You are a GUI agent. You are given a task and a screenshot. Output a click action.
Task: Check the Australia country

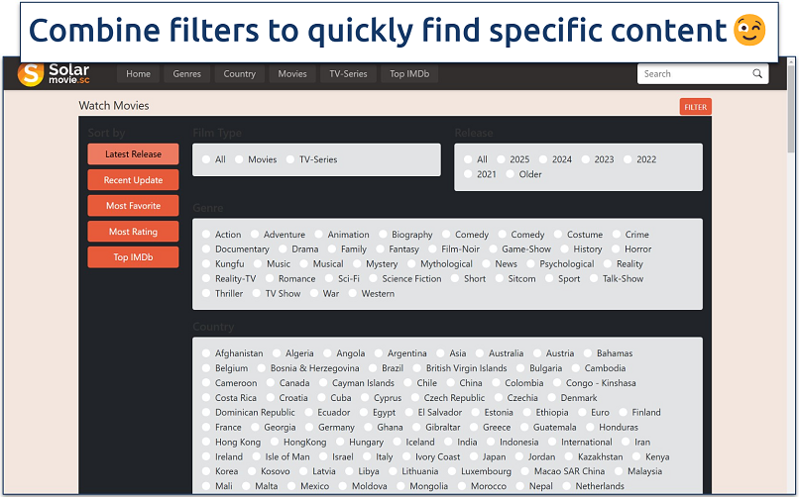pos(480,353)
